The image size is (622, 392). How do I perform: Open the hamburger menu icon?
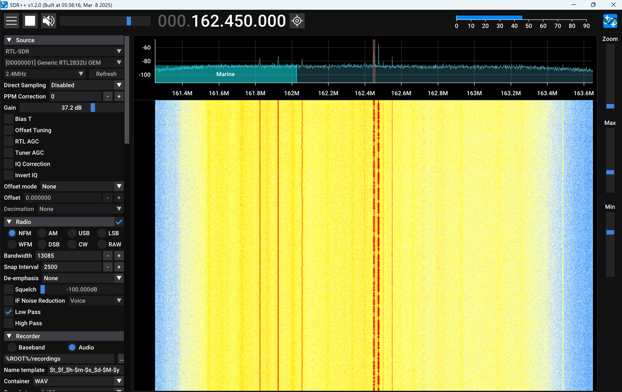[11, 21]
